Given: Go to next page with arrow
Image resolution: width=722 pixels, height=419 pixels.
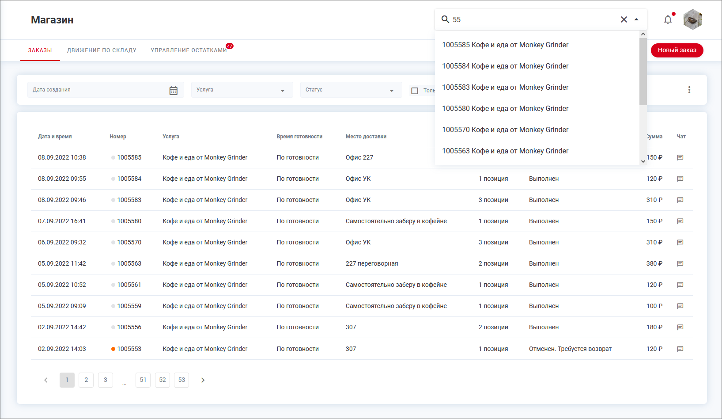Looking at the screenshot, I should [x=203, y=380].
